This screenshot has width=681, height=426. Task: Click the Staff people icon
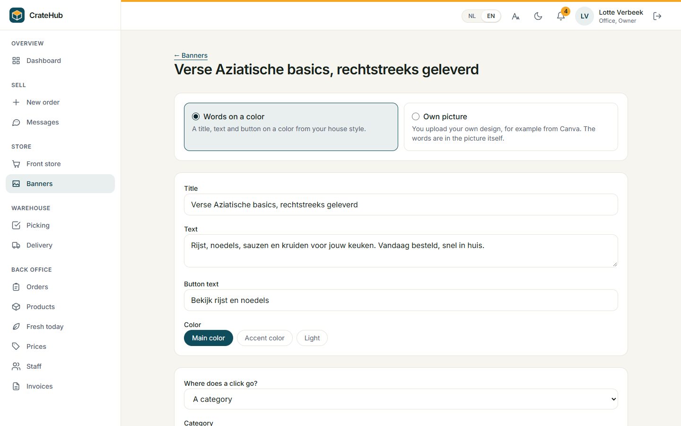(16, 366)
